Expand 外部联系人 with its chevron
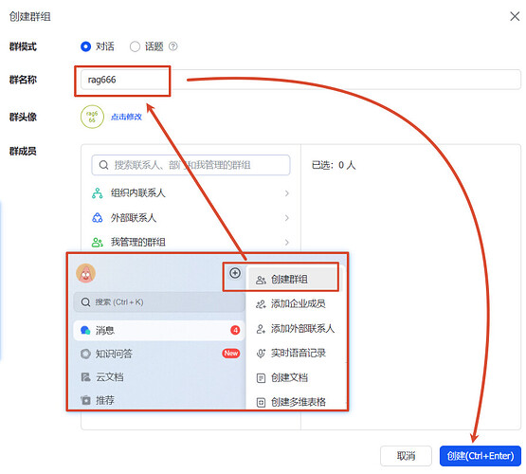Viewport: 526px width, 474px height. [x=287, y=218]
